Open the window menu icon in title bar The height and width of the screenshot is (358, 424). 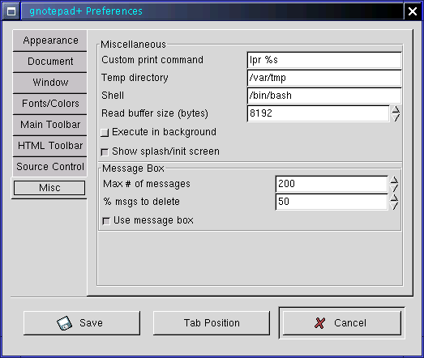[x=11, y=11]
